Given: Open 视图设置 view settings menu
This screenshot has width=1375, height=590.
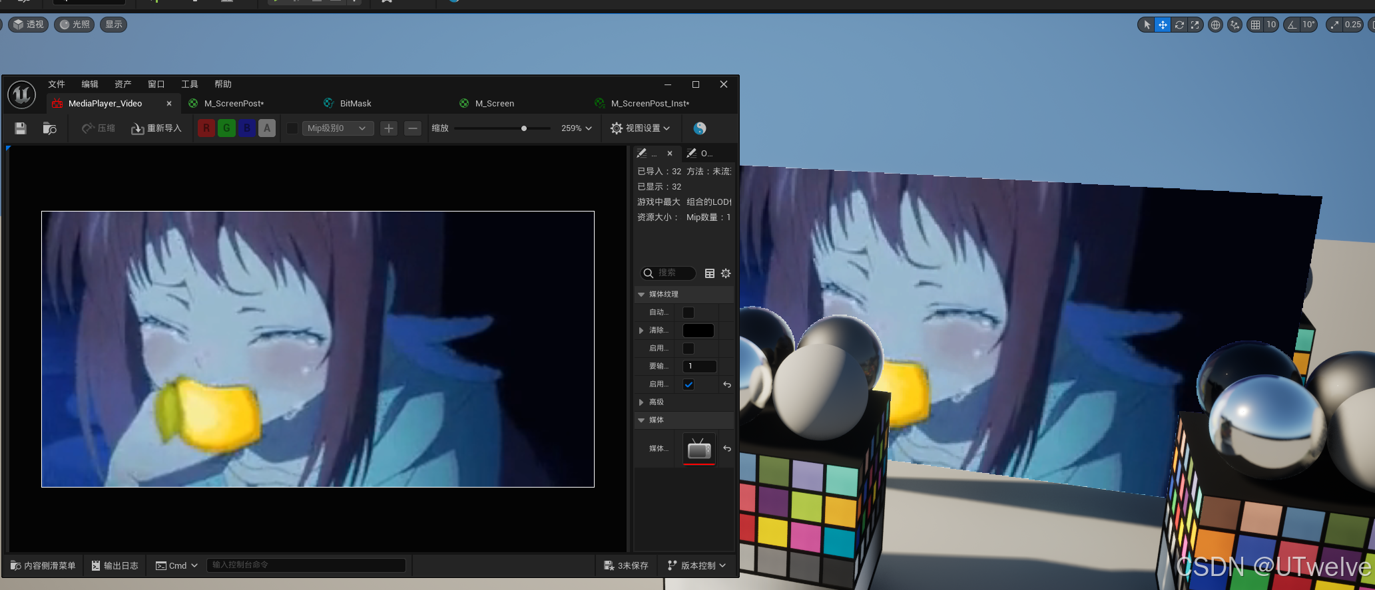Looking at the screenshot, I should [x=640, y=128].
